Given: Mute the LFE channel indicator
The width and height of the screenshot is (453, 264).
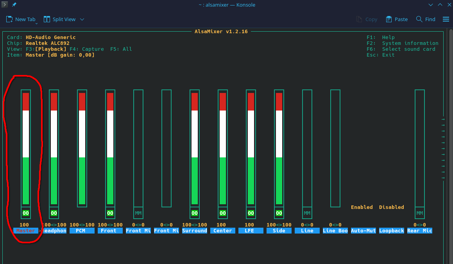Looking at the screenshot, I should tap(251, 213).
